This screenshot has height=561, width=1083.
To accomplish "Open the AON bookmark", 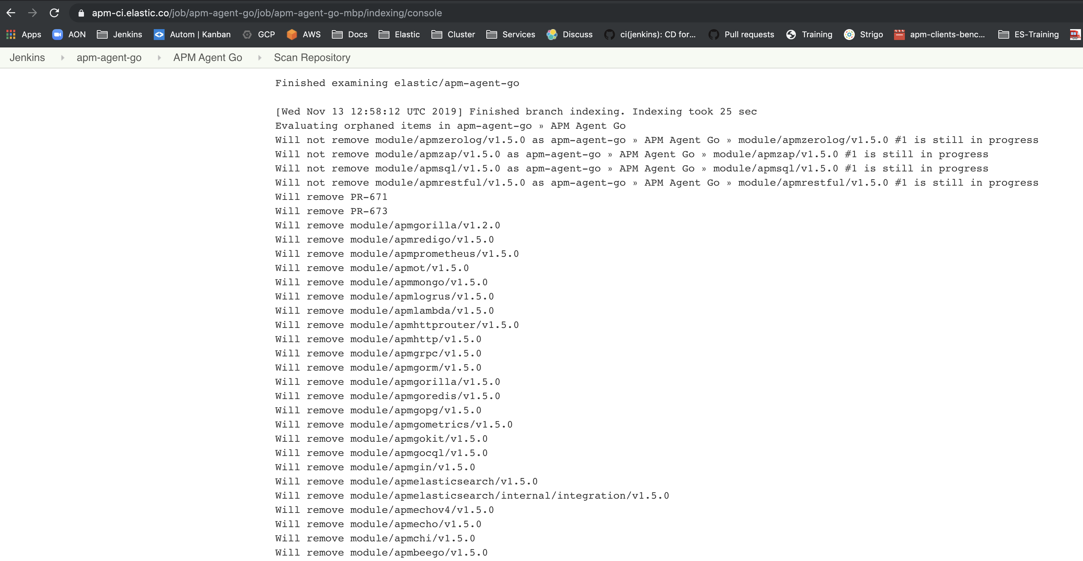I will 68,35.
